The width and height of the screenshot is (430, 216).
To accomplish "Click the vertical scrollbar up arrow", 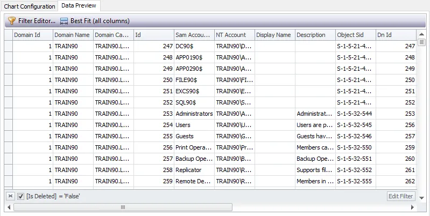I will [421, 34].
